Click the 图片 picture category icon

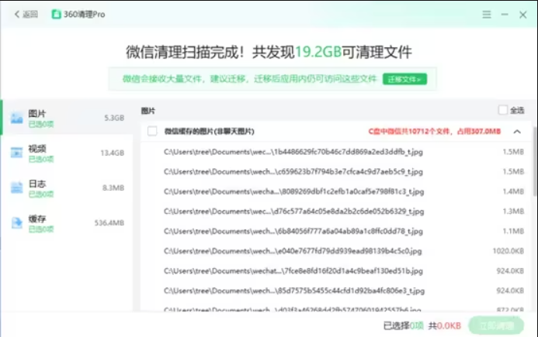[x=16, y=119]
